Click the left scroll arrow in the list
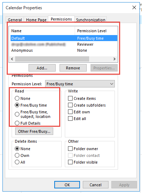The image size is (142, 193). [12, 59]
